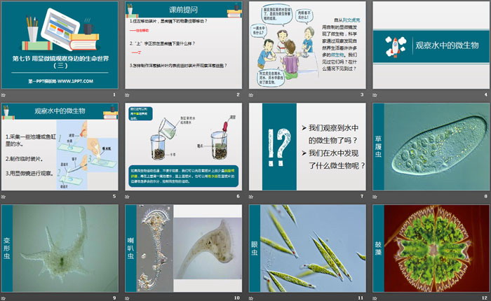Click animation star icon under slide 2
This screenshot has width=491, height=301.
pos(127,94)
